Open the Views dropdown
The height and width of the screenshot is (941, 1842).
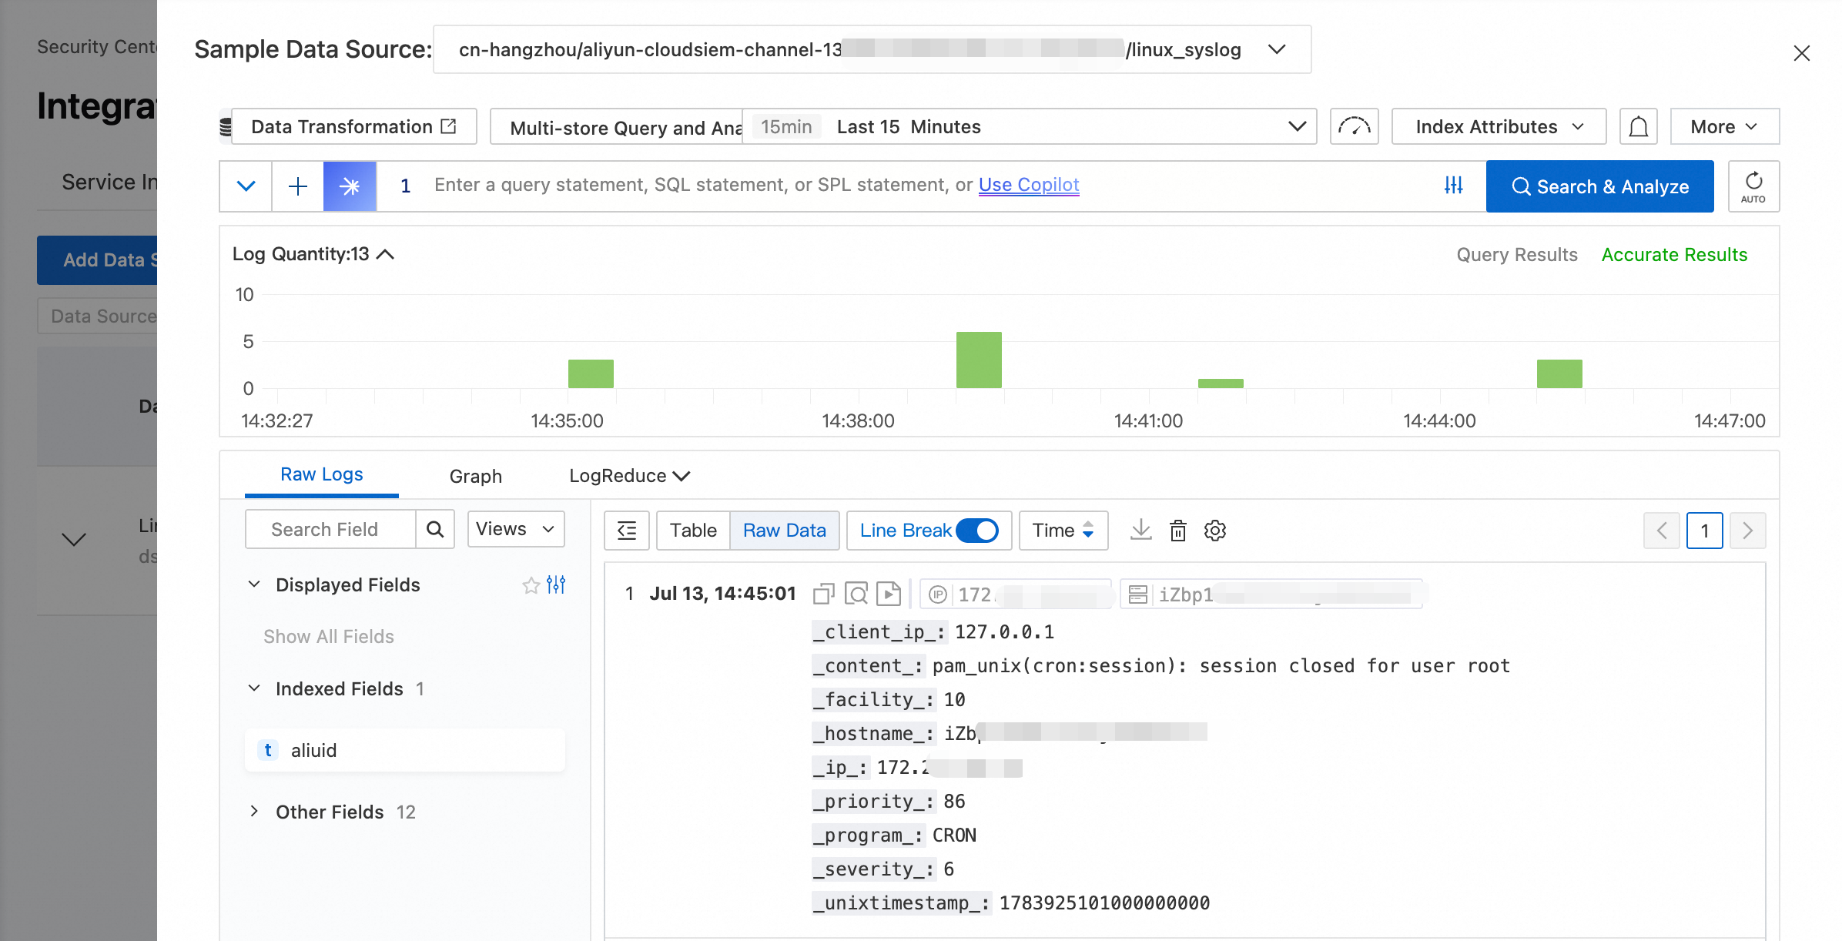coord(516,529)
